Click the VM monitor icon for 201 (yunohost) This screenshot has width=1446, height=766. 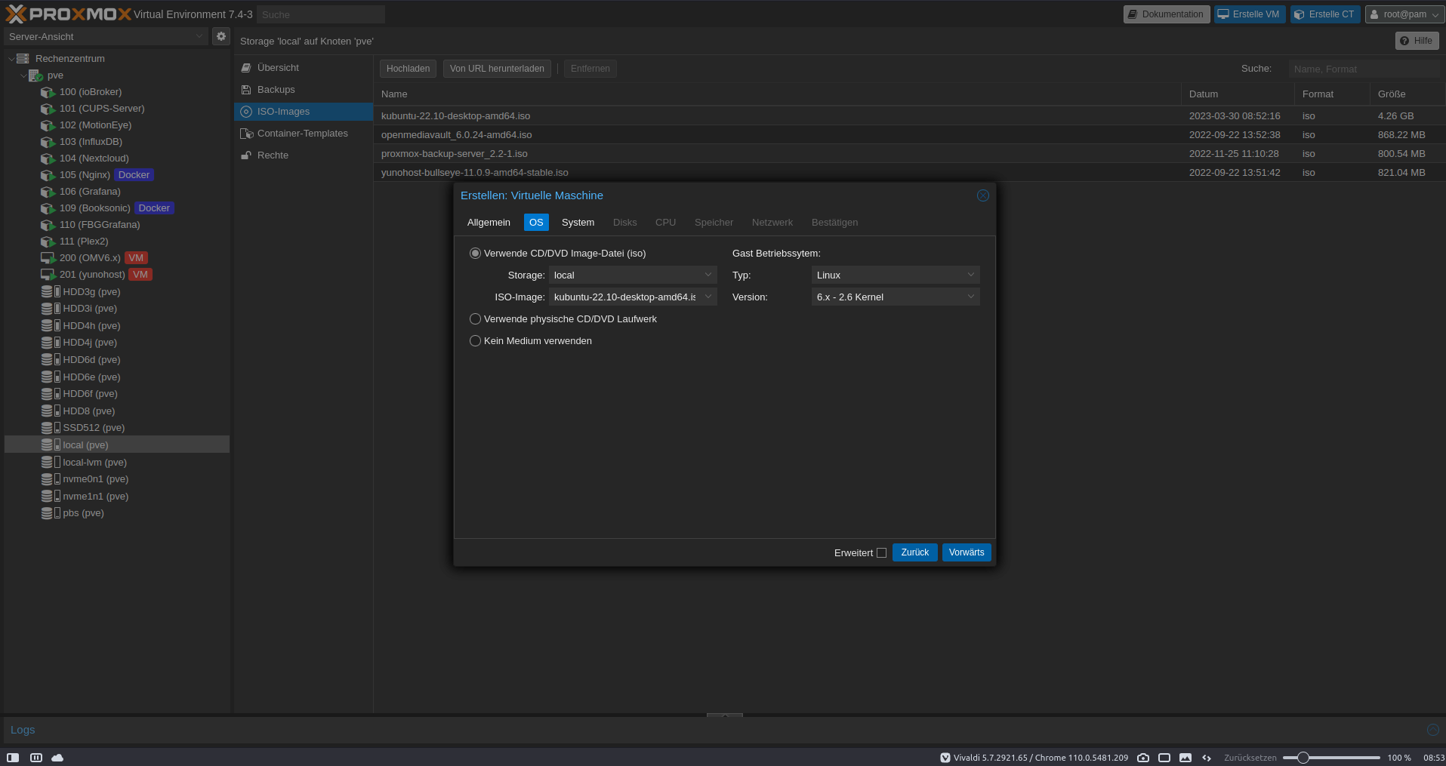click(x=48, y=275)
